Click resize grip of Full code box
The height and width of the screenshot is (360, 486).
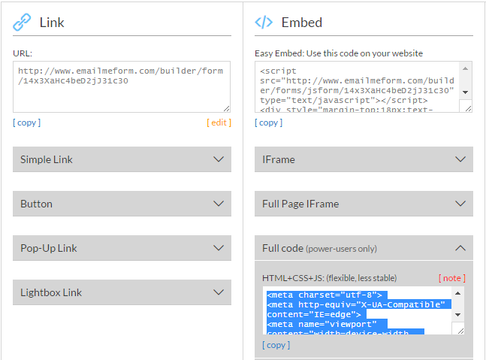click(461, 331)
